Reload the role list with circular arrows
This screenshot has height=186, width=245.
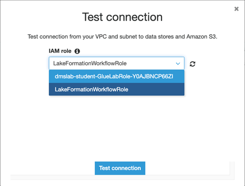click(193, 64)
